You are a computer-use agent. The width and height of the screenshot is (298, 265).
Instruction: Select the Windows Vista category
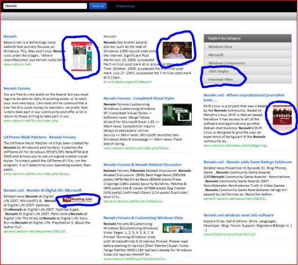click(248, 47)
